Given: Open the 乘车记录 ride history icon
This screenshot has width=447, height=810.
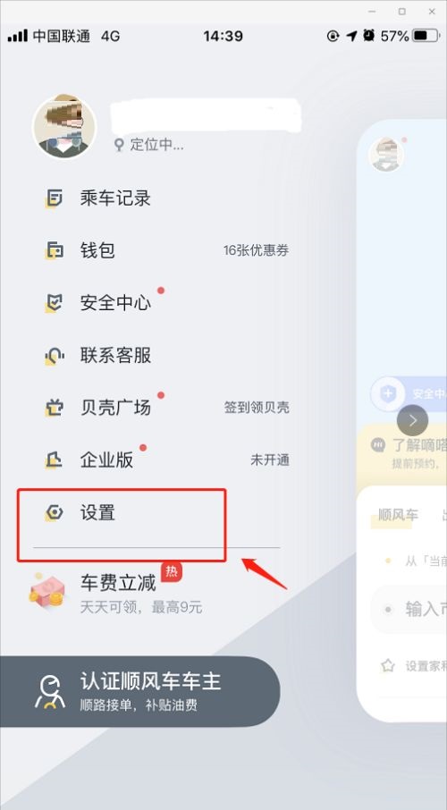Looking at the screenshot, I should point(55,198).
